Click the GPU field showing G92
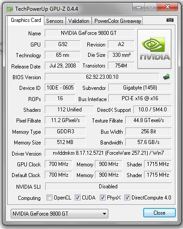The image size is (183, 229). pos(63,44)
